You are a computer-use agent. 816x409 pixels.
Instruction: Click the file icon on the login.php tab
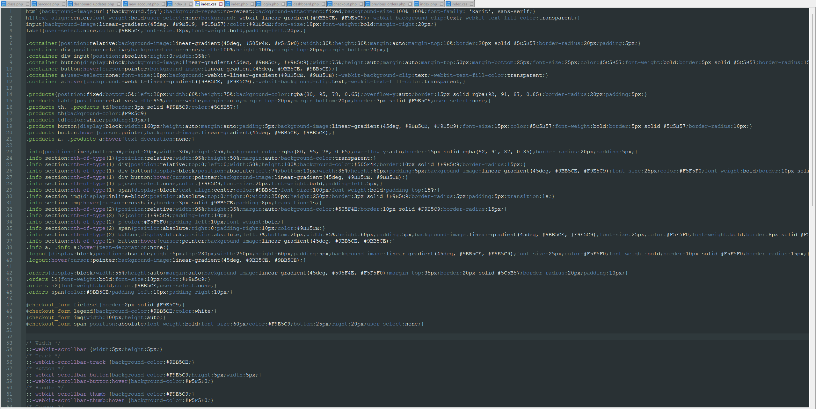(x=259, y=4)
